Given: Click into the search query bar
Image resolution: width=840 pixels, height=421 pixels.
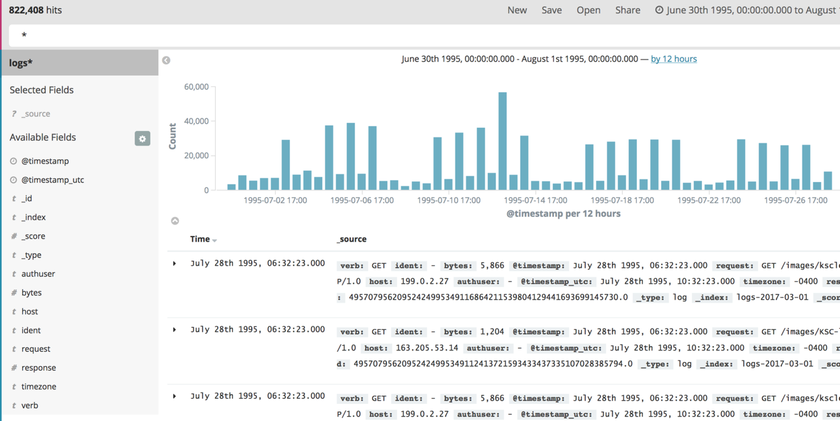Looking at the screenshot, I should coord(424,36).
